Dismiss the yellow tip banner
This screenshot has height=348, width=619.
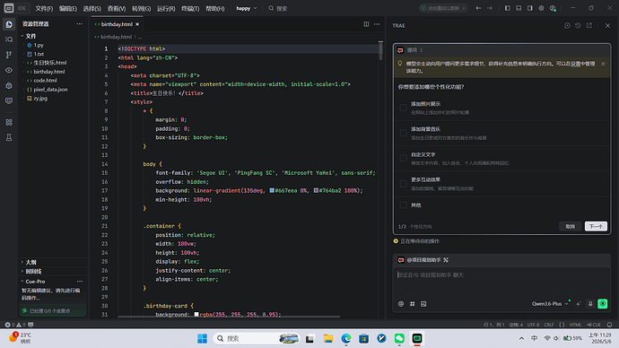(603, 64)
